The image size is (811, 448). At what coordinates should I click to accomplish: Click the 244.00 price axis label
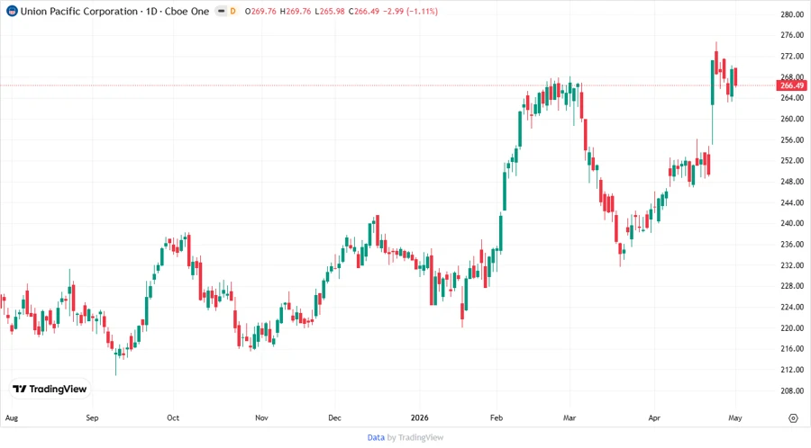(x=792, y=202)
